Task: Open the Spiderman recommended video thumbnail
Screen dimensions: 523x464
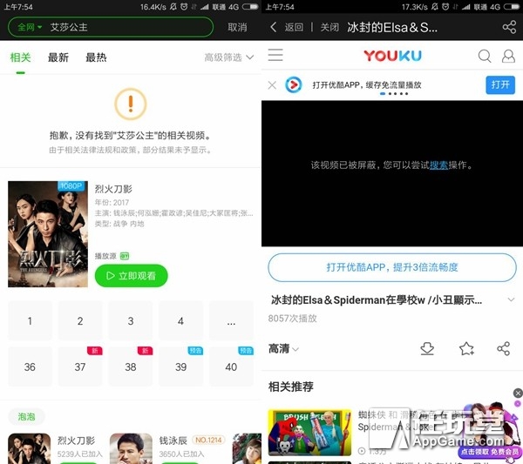Action: pyautogui.click(x=309, y=433)
